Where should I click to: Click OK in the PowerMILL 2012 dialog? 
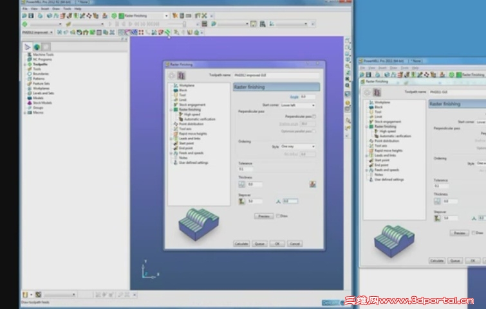click(277, 243)
